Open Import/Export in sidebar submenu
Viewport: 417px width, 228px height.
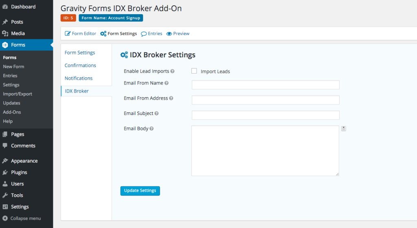tap(18, 94)
